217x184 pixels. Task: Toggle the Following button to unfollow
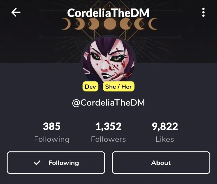(56, 163)
